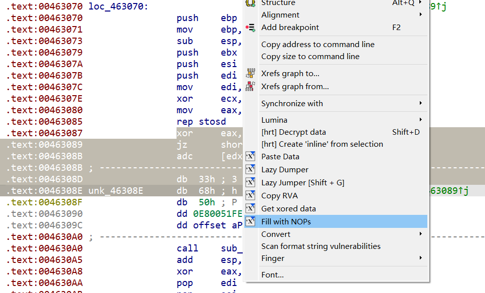Screen dimensions: 485x293
Task: Click the Lazy Dumper plugin icon
Action: coord(251,170)
